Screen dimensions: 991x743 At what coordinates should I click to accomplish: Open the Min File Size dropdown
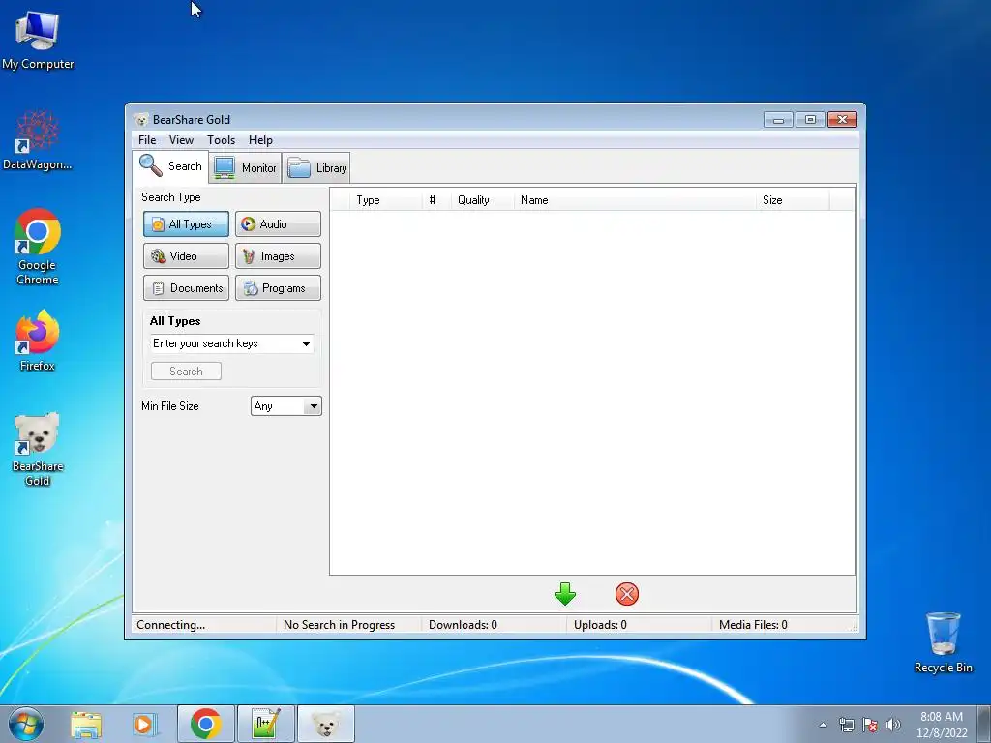[285, 406]
